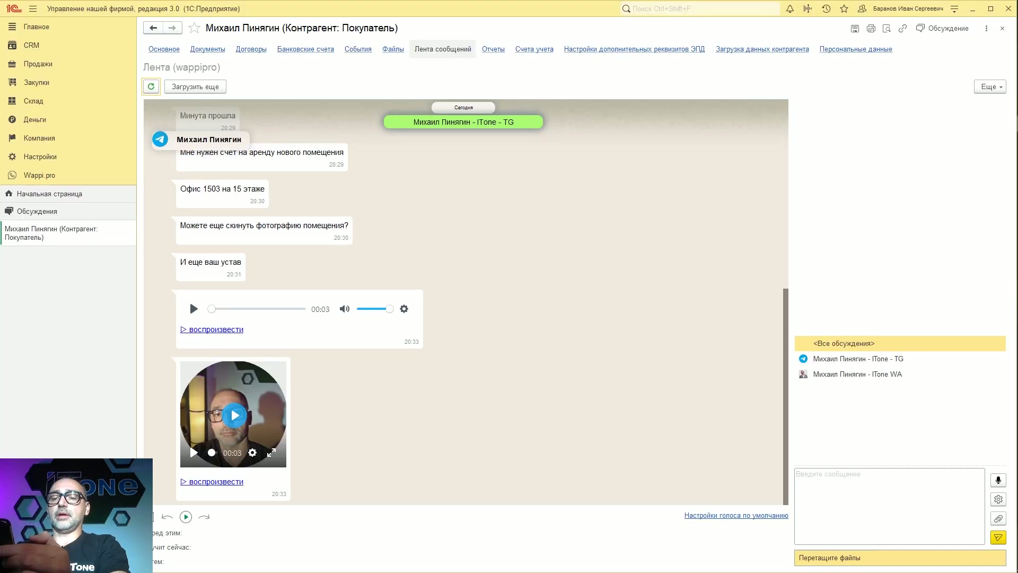Send message with yellow button

(x=998, y=537)
